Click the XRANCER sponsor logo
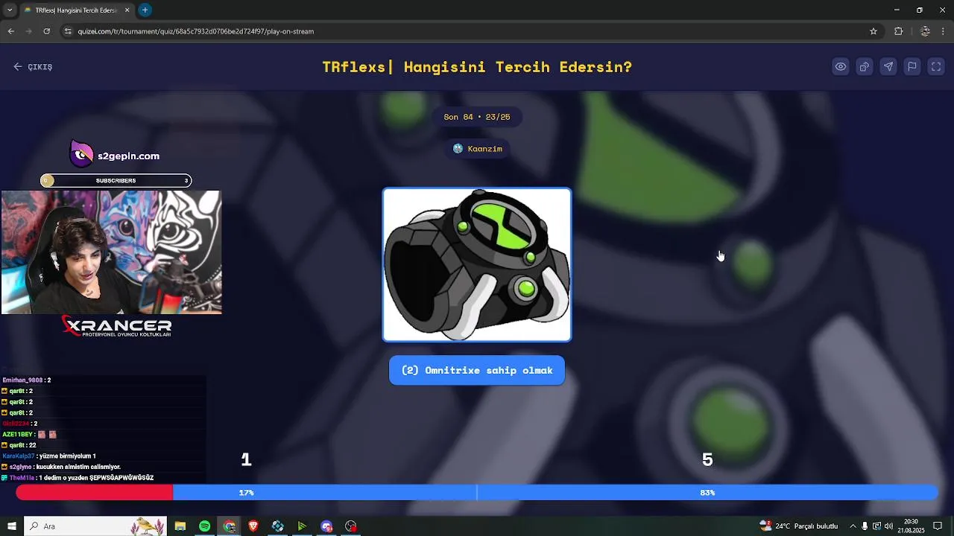954x536 pixels. click(x=116, y=326)
